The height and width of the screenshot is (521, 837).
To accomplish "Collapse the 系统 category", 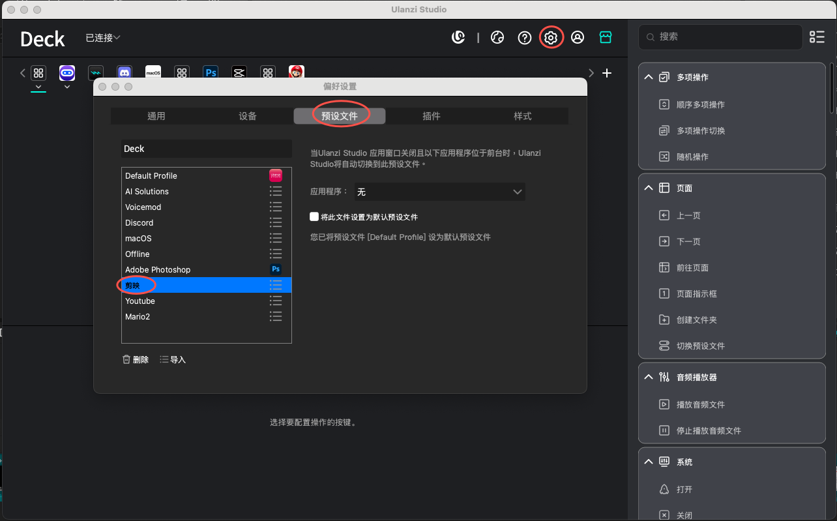I will tap(649, 462).
